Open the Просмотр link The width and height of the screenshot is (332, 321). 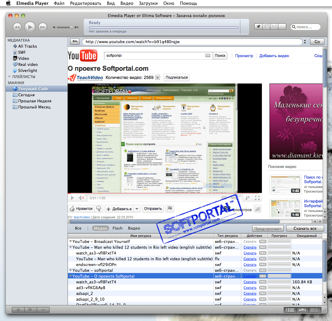244,56
